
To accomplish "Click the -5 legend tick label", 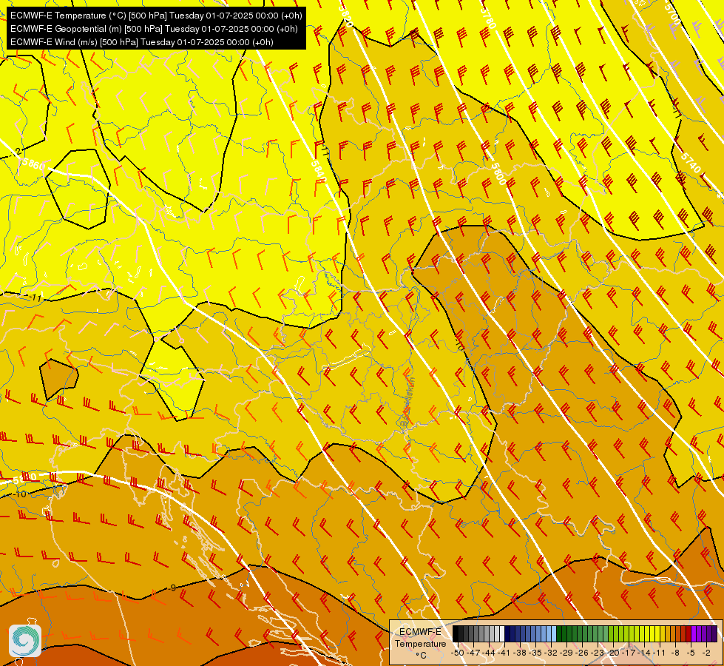I will coord(691,653).
